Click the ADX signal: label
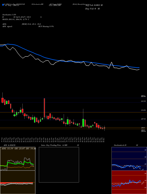 click(x=7, y=26)
